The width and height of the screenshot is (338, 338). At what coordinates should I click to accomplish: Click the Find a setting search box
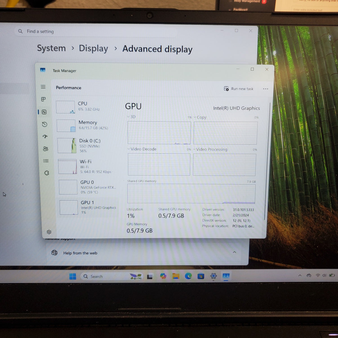point(96,32)
